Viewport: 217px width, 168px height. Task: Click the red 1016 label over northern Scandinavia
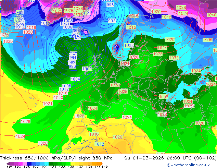[x=131, y=27]
